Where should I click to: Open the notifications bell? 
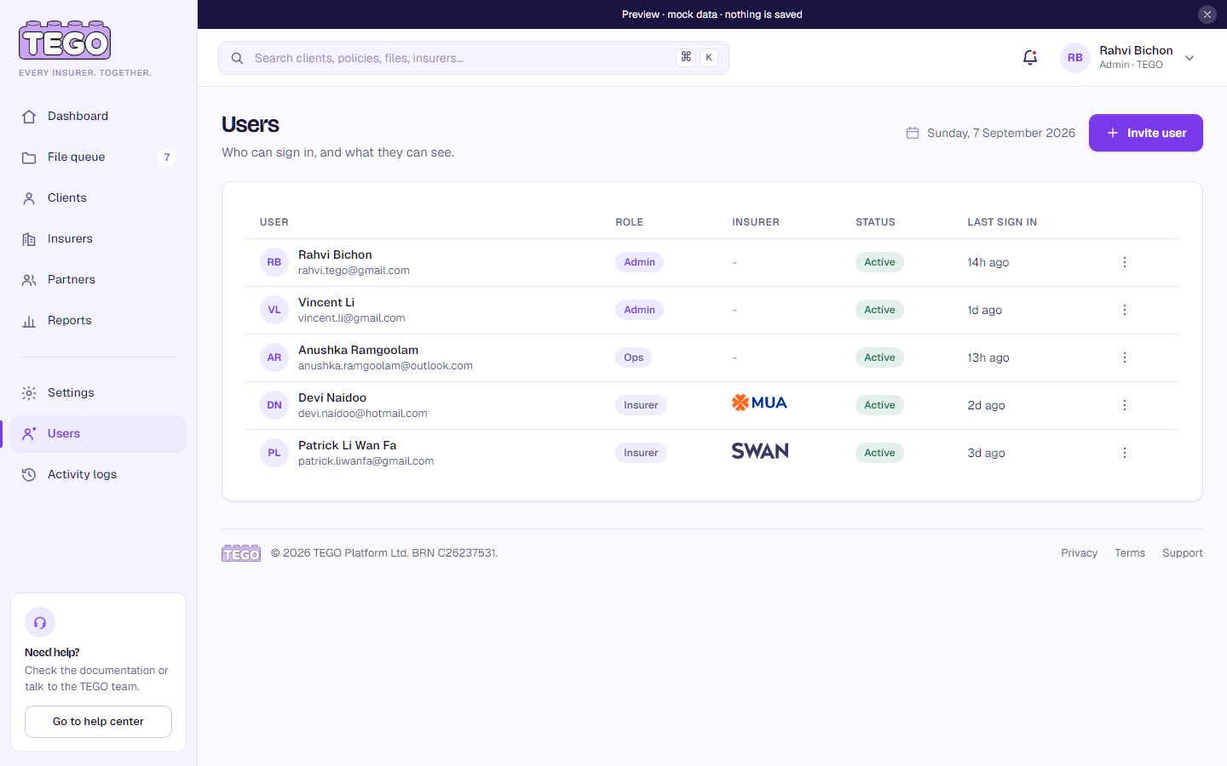tap(1030, 58)
